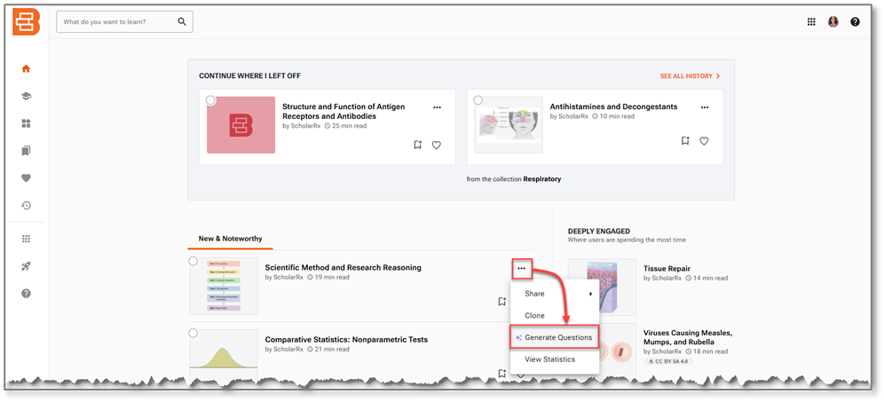Click the apps grid icon in top bar
This screenshot has height=402, width=884.
tap(811, 22)
